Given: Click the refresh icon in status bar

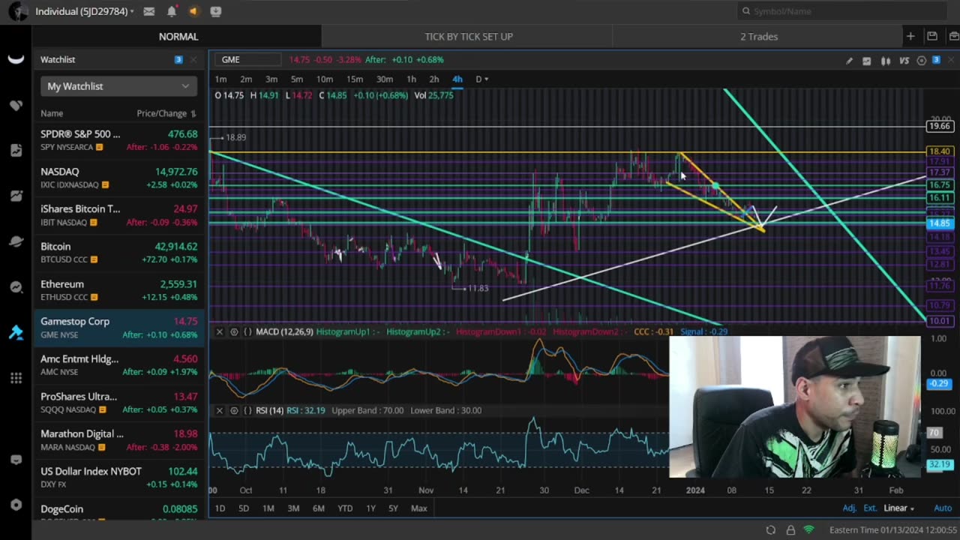Looking at the screenshot, I should [x=771, y=530].
